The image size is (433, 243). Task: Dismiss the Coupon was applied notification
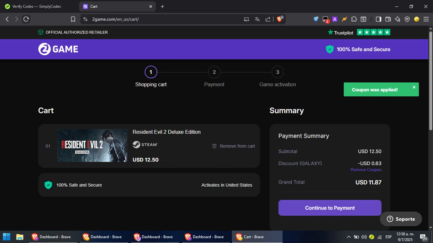point(414,87)
